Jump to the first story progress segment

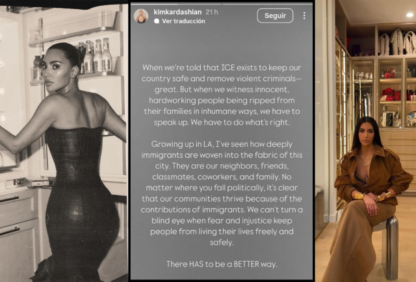176,4
